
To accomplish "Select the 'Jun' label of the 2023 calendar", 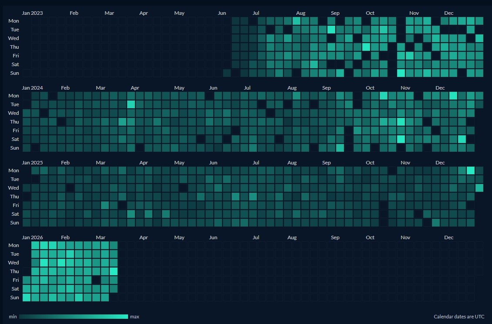I will (222, 13).
